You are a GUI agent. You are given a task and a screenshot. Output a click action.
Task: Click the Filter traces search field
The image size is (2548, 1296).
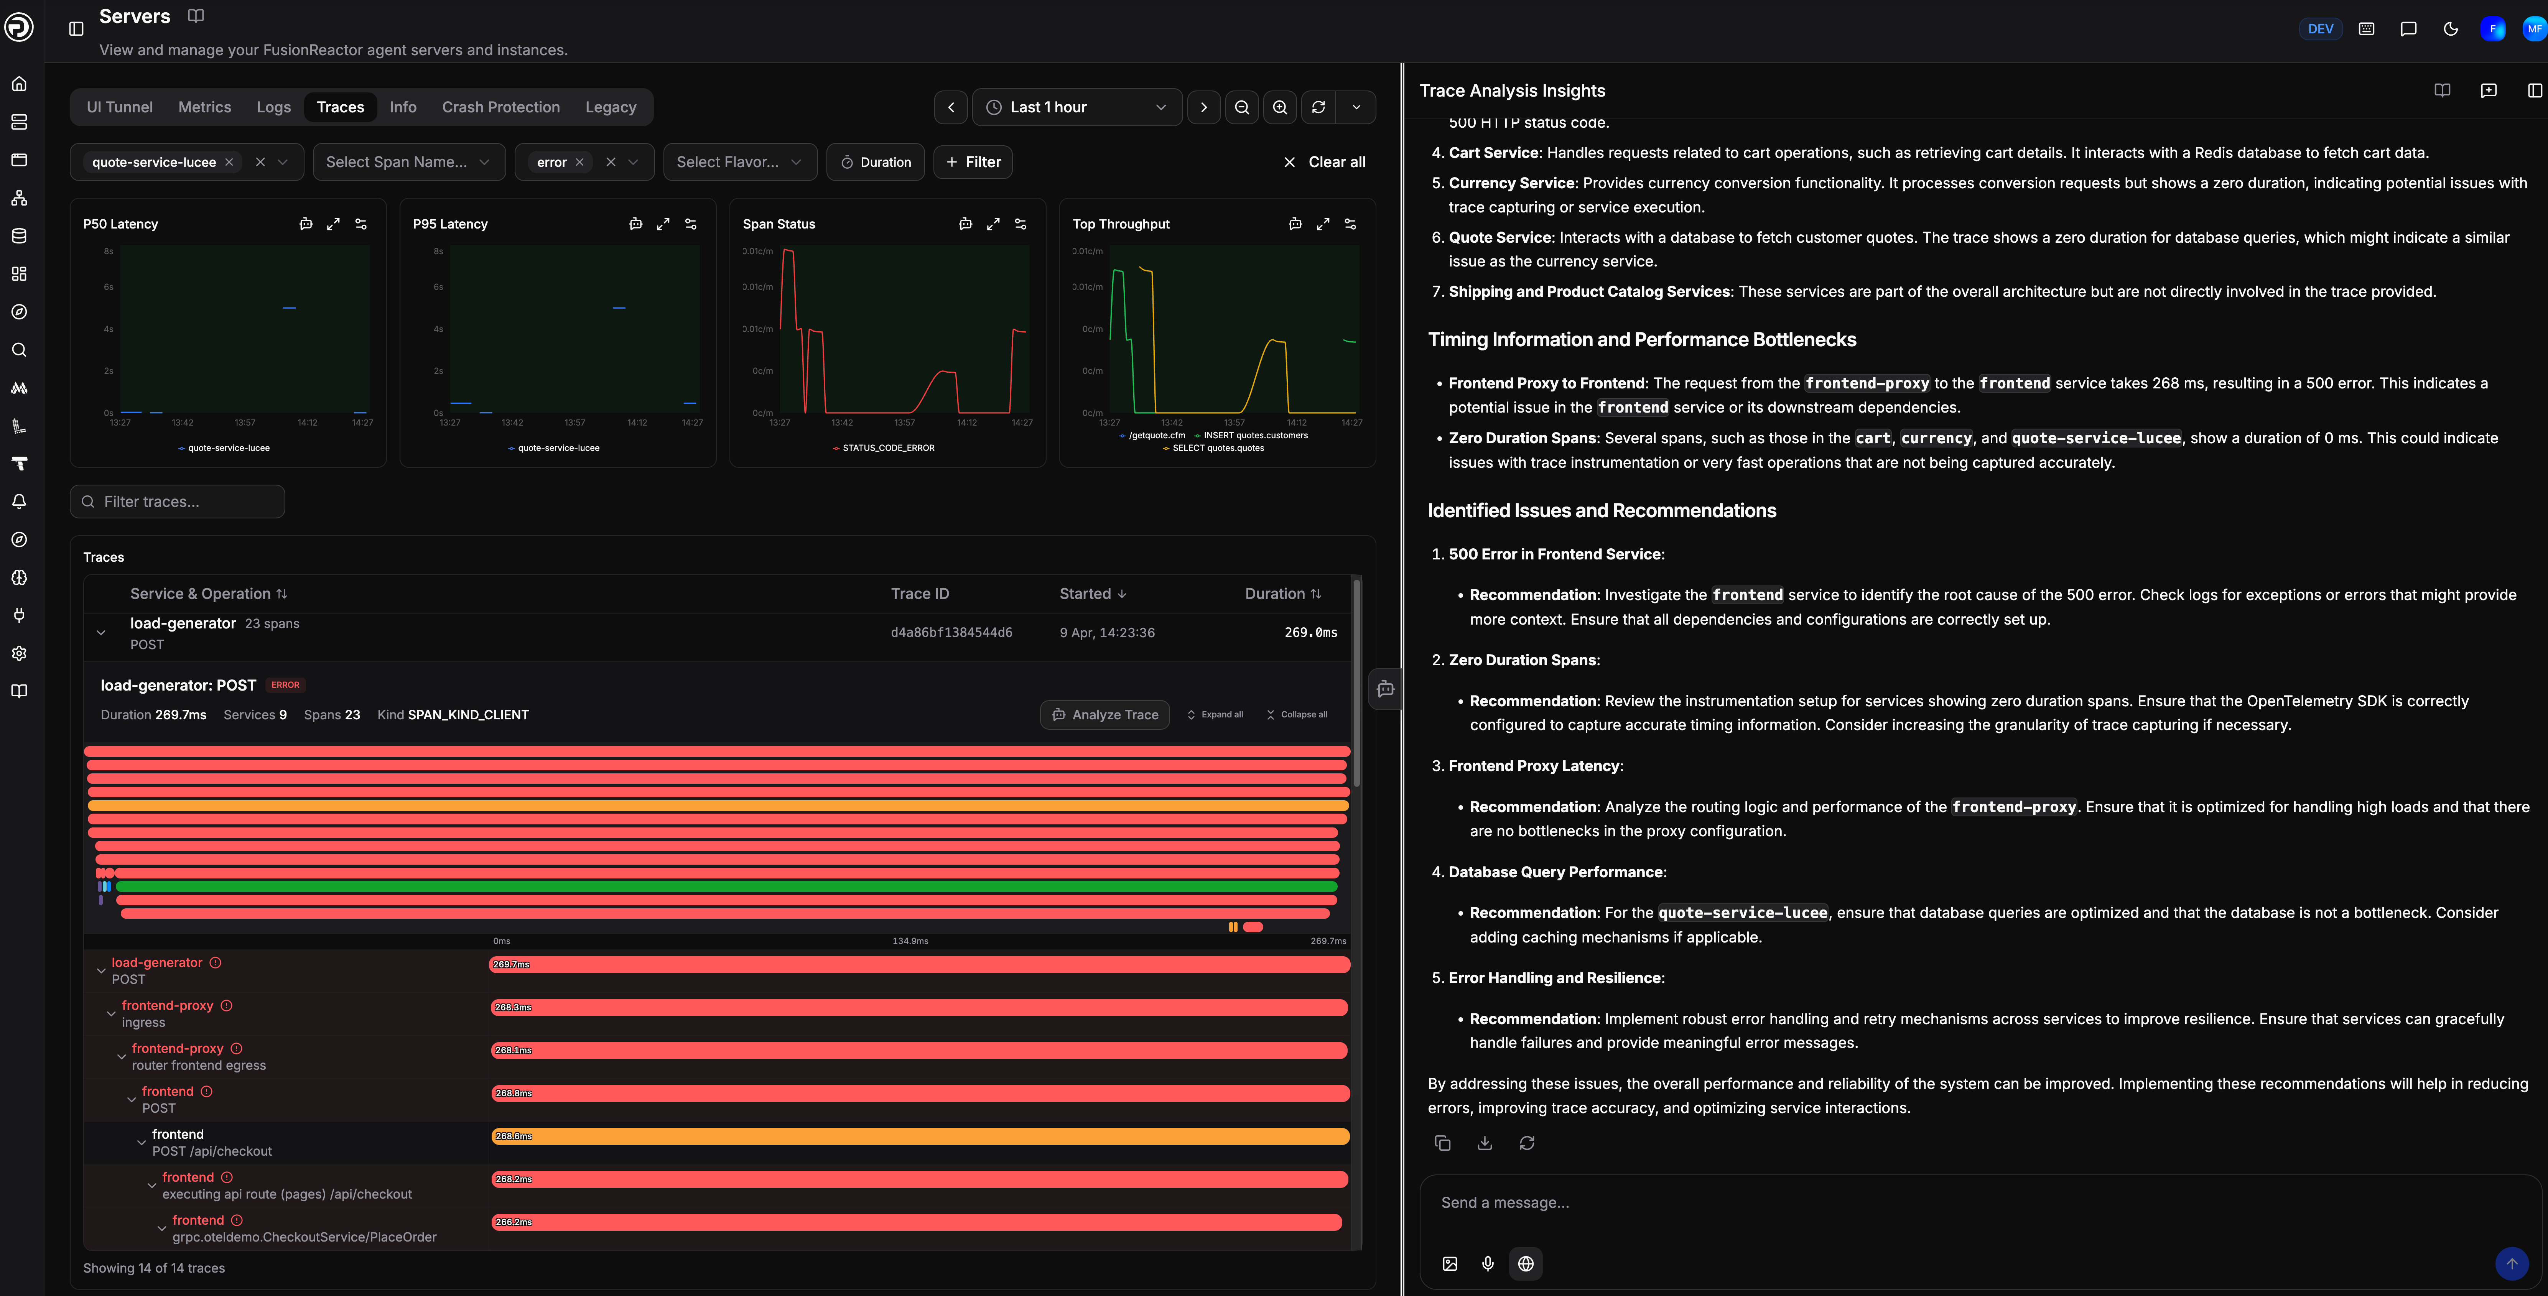pos(178,502)
